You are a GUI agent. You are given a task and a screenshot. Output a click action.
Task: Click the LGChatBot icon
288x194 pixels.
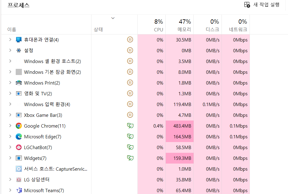point(19,147)
